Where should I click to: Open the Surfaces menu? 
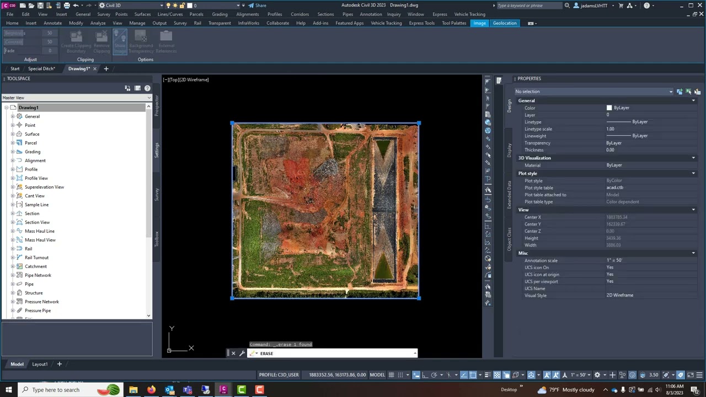pos(142,14)
